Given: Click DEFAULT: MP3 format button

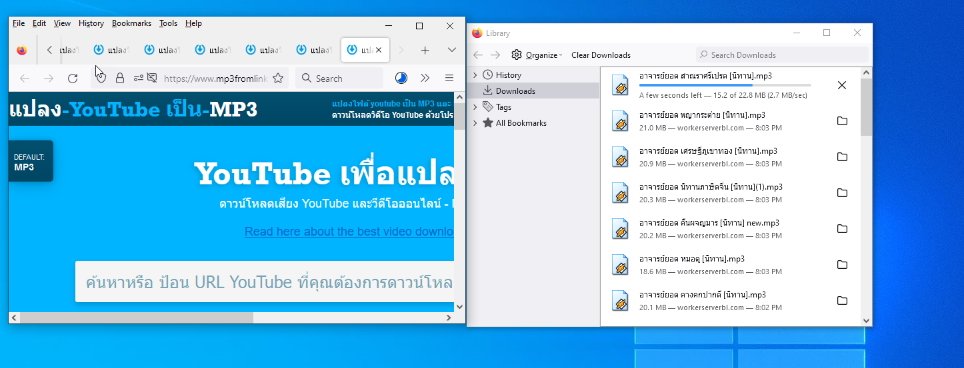Looking at the screenshot, I should pyautogui.click(x=31, y=162).
